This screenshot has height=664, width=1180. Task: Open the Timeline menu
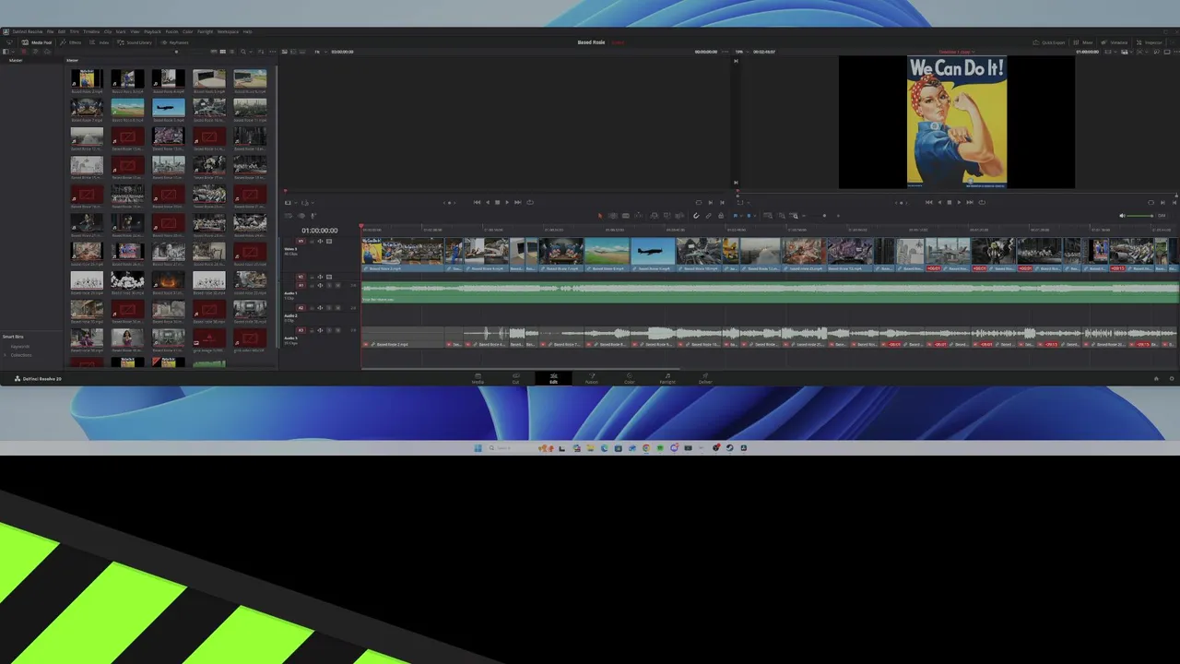91,31
